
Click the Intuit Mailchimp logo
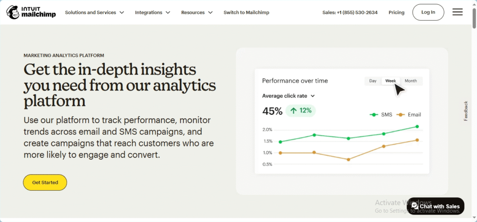[31, 12]
